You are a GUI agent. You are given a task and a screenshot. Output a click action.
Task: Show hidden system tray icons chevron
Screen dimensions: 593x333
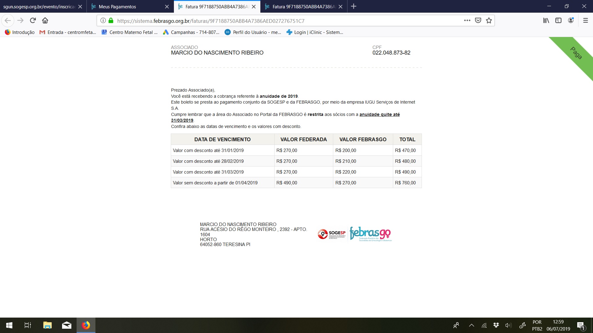[x=471, y=325]
